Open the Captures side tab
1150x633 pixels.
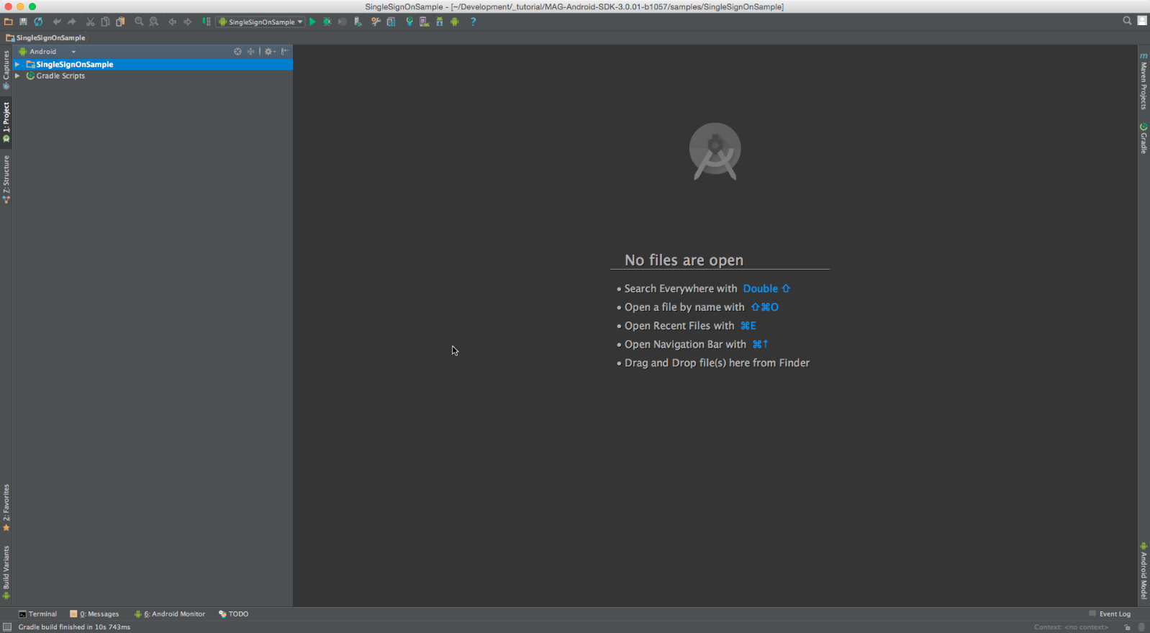pyautogui.click(x=6, y=70)
